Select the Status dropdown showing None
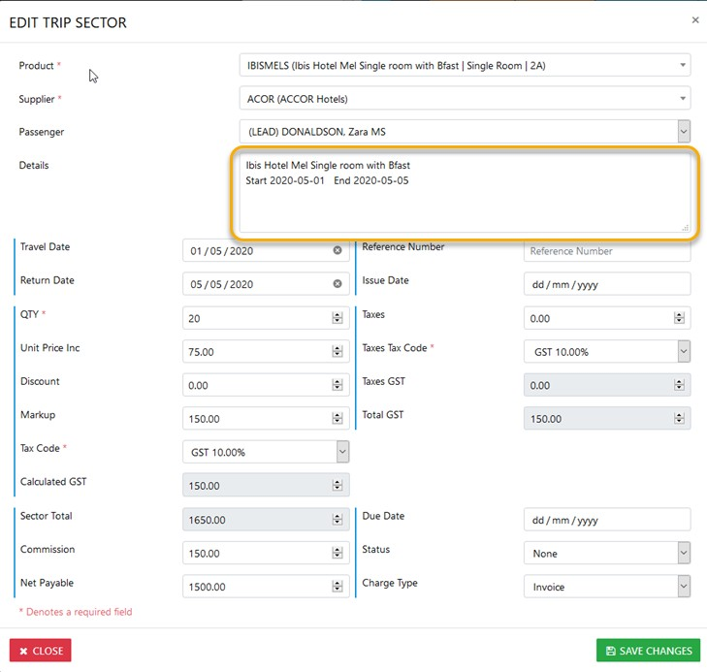The width and height of the screenshot is (707, 672). pos(684,553)
